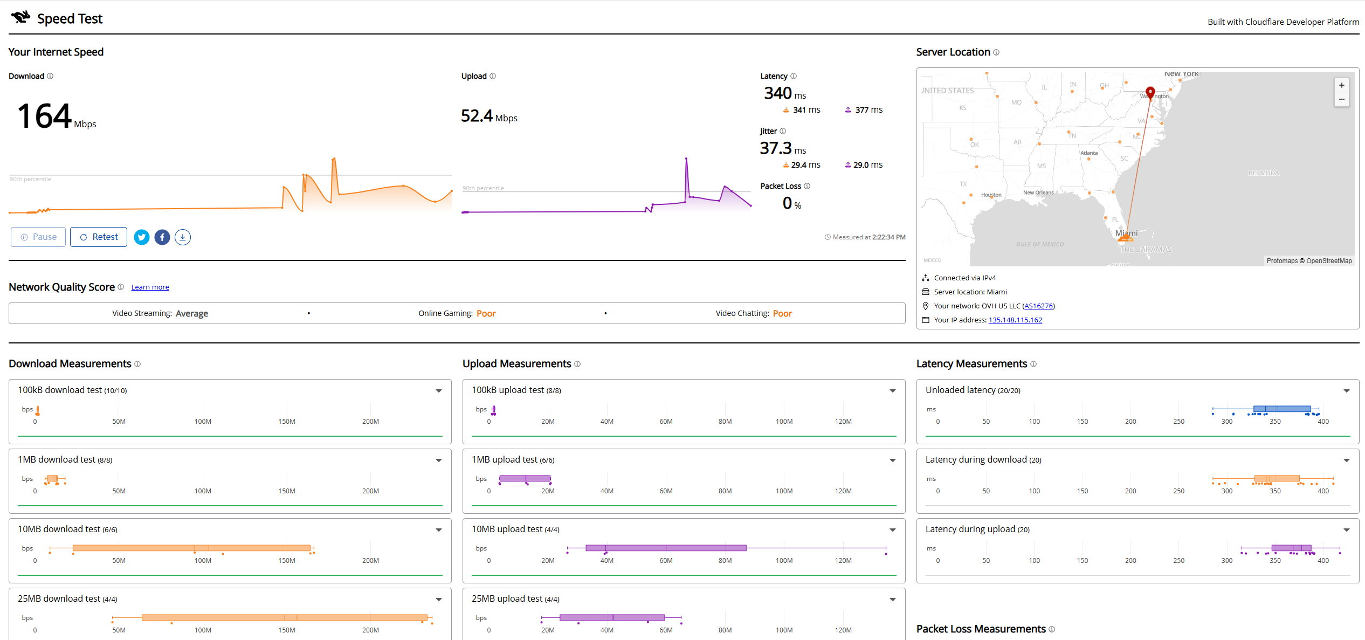
Task: Open Packet Loss info tooltip icon
Action: pyautogui.click(x=807, y=186)
